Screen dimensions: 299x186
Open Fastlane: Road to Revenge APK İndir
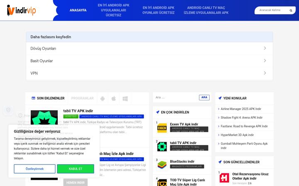coord(244,126)
